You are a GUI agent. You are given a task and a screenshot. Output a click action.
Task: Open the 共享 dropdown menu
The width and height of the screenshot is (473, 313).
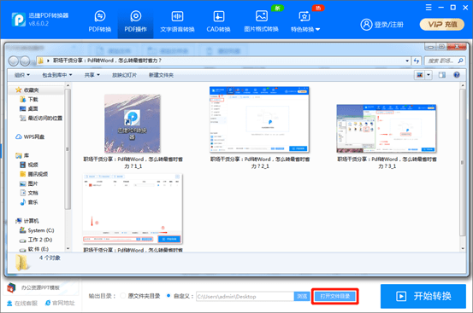click(x=92, y=75)
